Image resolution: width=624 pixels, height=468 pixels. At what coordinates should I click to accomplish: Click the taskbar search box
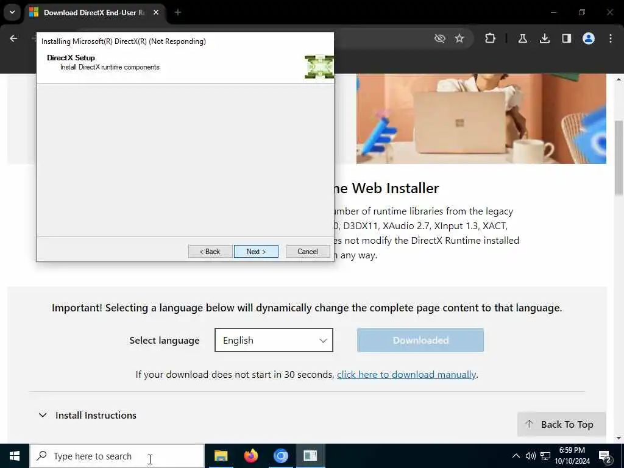(x=117, y=456)
